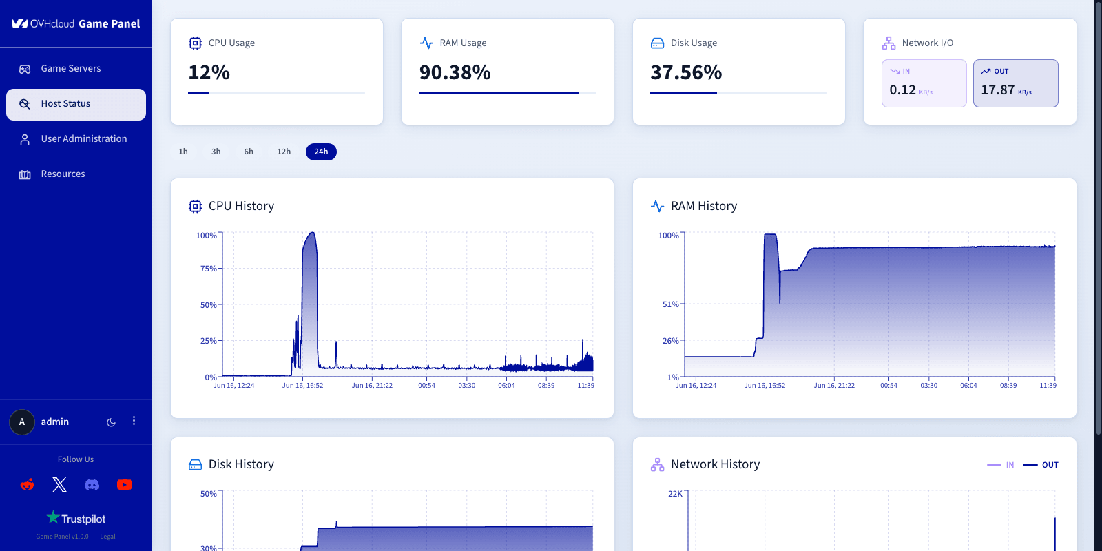Click the Host Status magnifier icon

(x=25, y=104)
